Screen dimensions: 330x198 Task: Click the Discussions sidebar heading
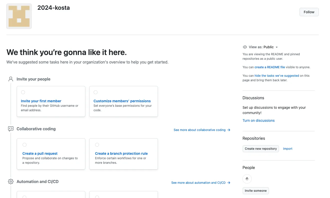pos(253,98)
